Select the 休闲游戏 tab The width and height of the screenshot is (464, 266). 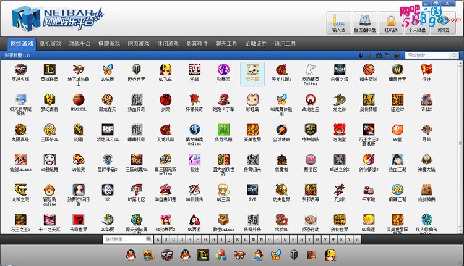coord(168,44)
